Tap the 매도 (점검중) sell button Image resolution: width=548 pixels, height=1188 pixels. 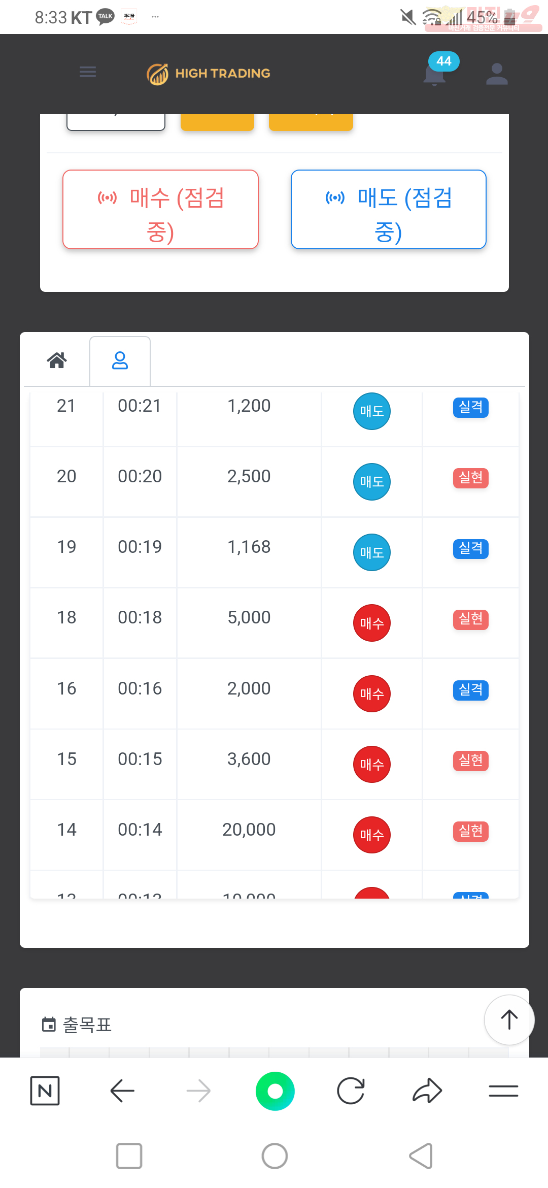pos(389,209)
